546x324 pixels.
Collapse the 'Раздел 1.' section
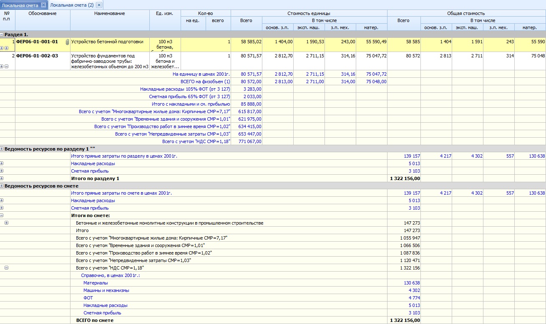pyautogui.click(x=2, y=35)
